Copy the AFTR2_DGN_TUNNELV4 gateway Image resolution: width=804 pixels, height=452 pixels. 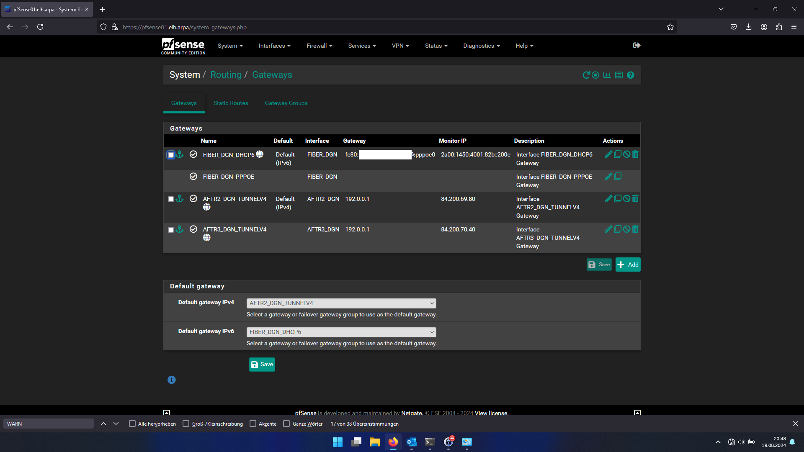[618, 199]
